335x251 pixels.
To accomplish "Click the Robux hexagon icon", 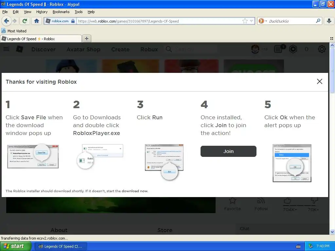I will coord(293,49).
